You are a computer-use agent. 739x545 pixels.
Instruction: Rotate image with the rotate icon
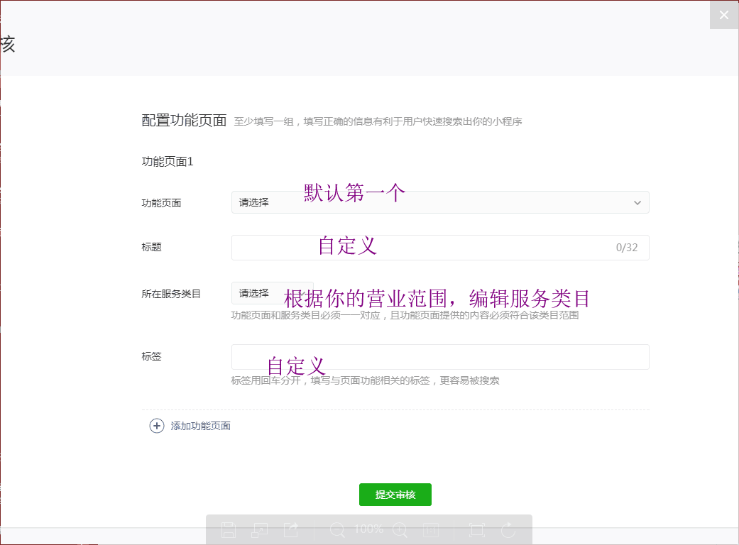508,529
